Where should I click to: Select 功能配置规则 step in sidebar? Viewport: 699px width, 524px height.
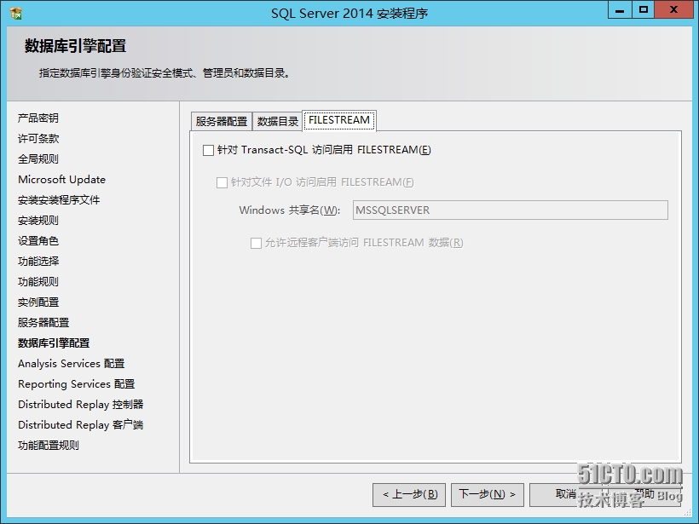point(49,446)
